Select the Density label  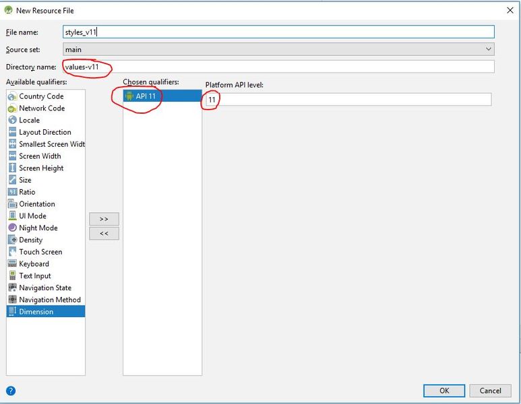pos(30,240)
